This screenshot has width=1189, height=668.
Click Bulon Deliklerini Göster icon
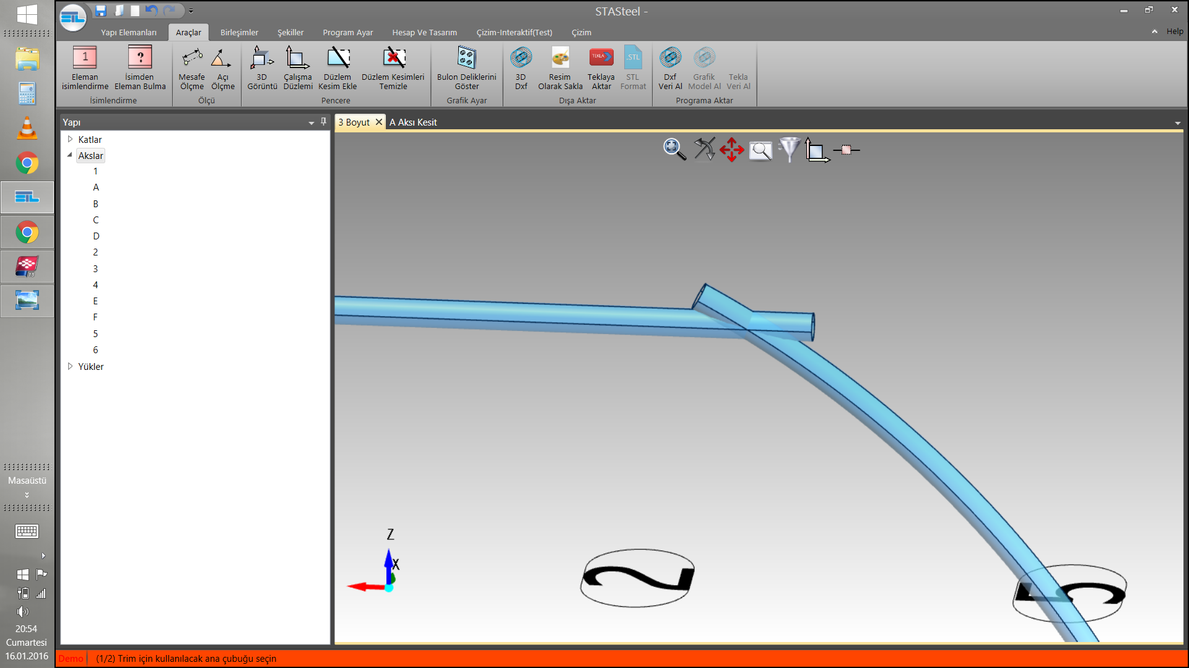466,68
